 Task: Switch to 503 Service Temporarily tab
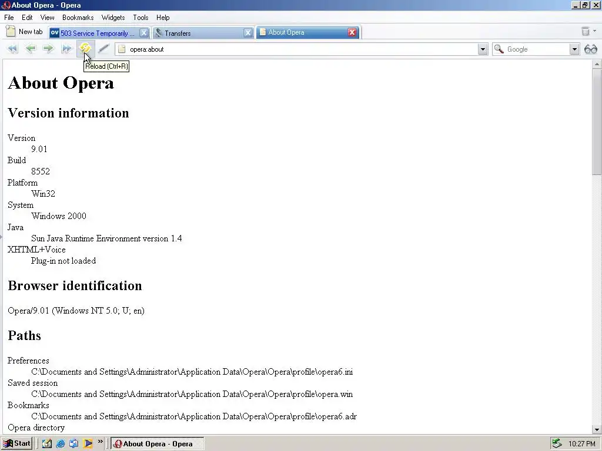tap(99, 33)
